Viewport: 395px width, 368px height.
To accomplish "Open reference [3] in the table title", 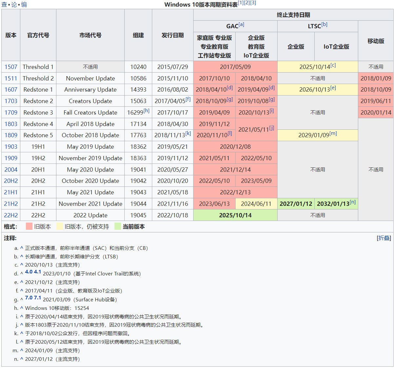I will (x=253, y=3).
